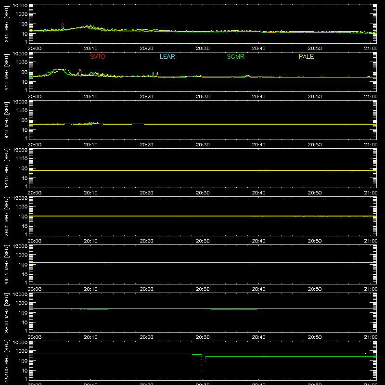Viewport: 385px width, 385px height.
Task: Select the 410 MHz [SFU] axis title
Action: [6, 72]
